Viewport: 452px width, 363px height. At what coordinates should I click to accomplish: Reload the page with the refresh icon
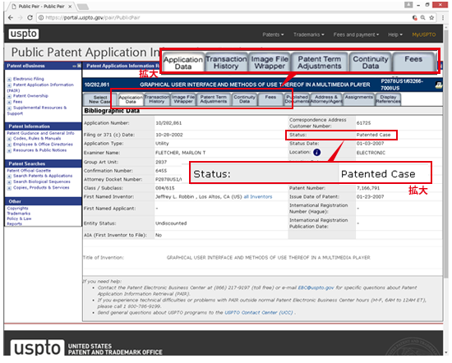[x=30, y=17]
